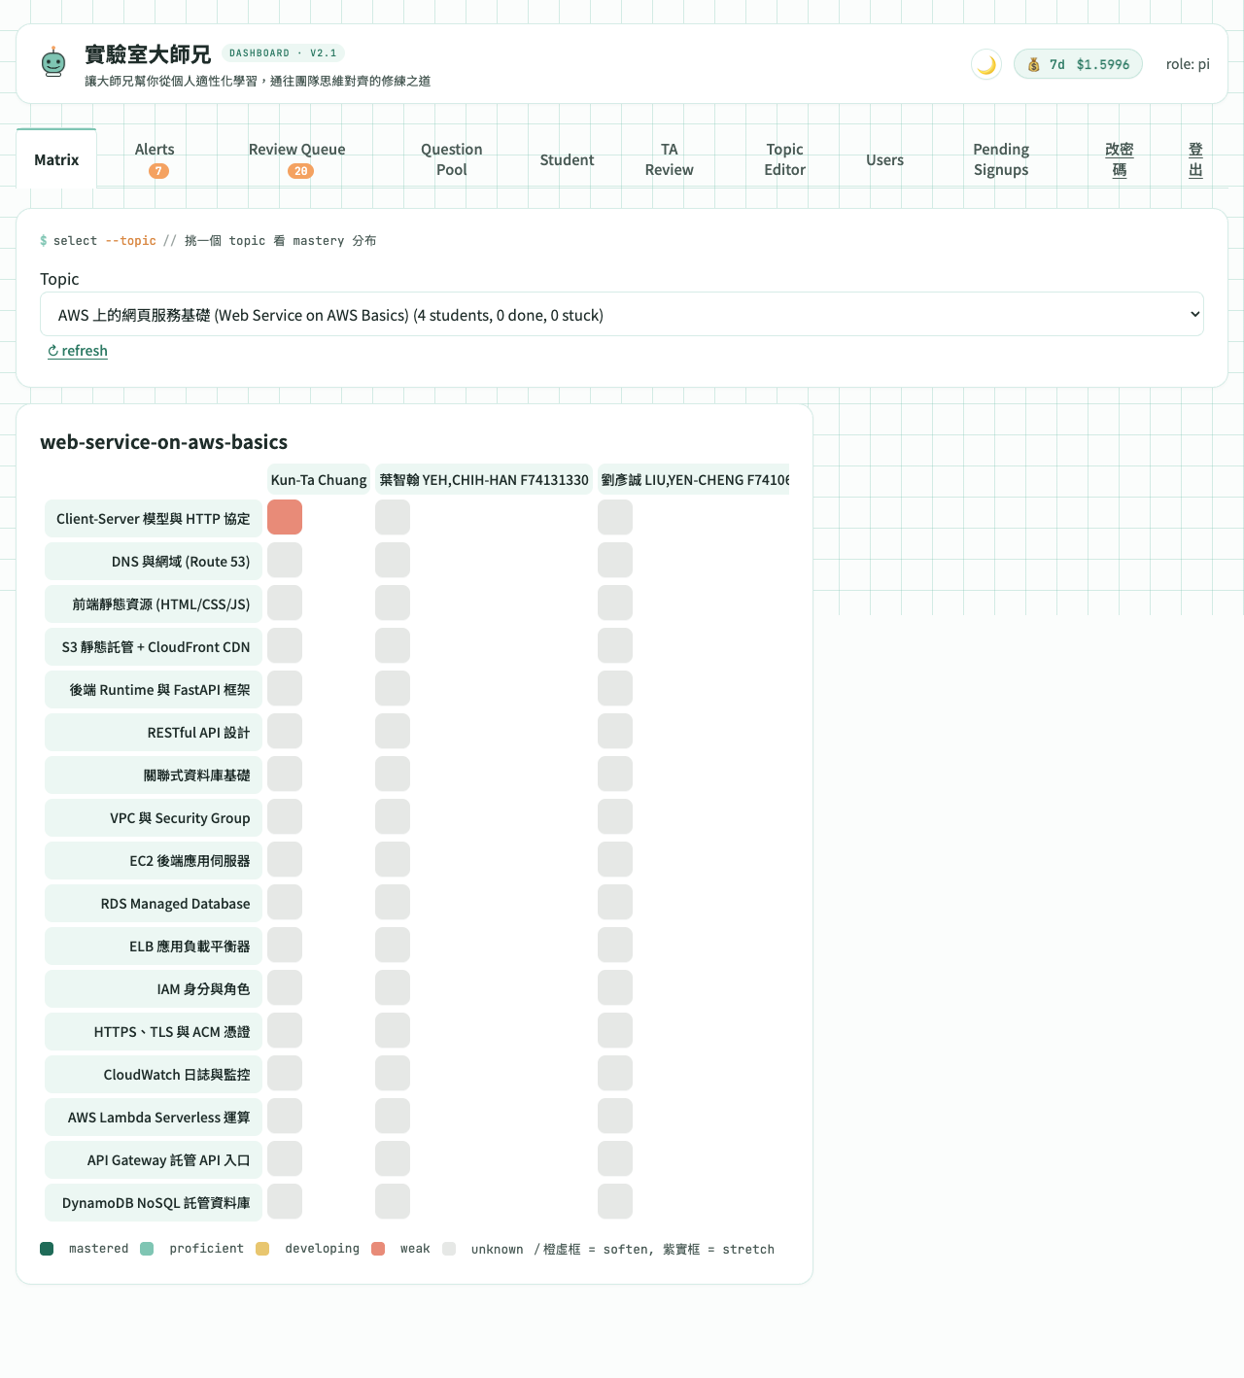Open the Users tab
The height and width of the screenshot is (1378, 1244).
pos(884,159)
